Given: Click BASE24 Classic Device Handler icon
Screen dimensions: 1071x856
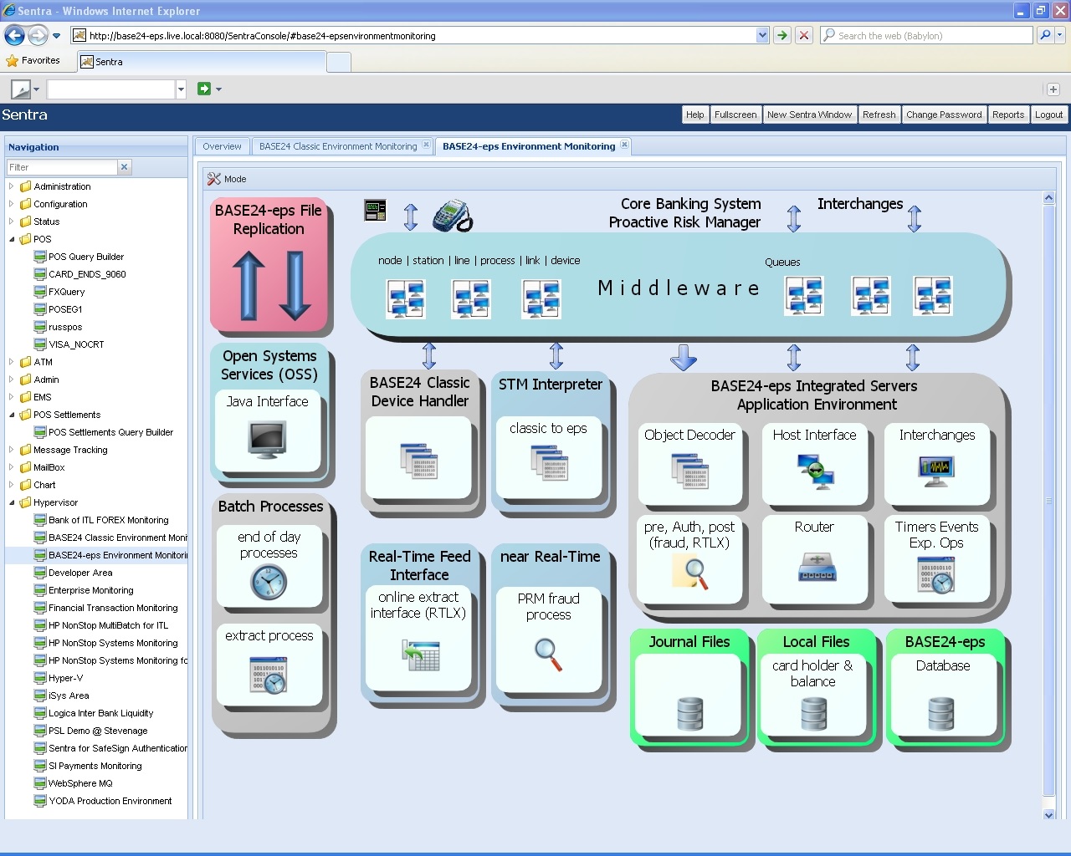Looking at the screenshot, I should click(419, 461).
